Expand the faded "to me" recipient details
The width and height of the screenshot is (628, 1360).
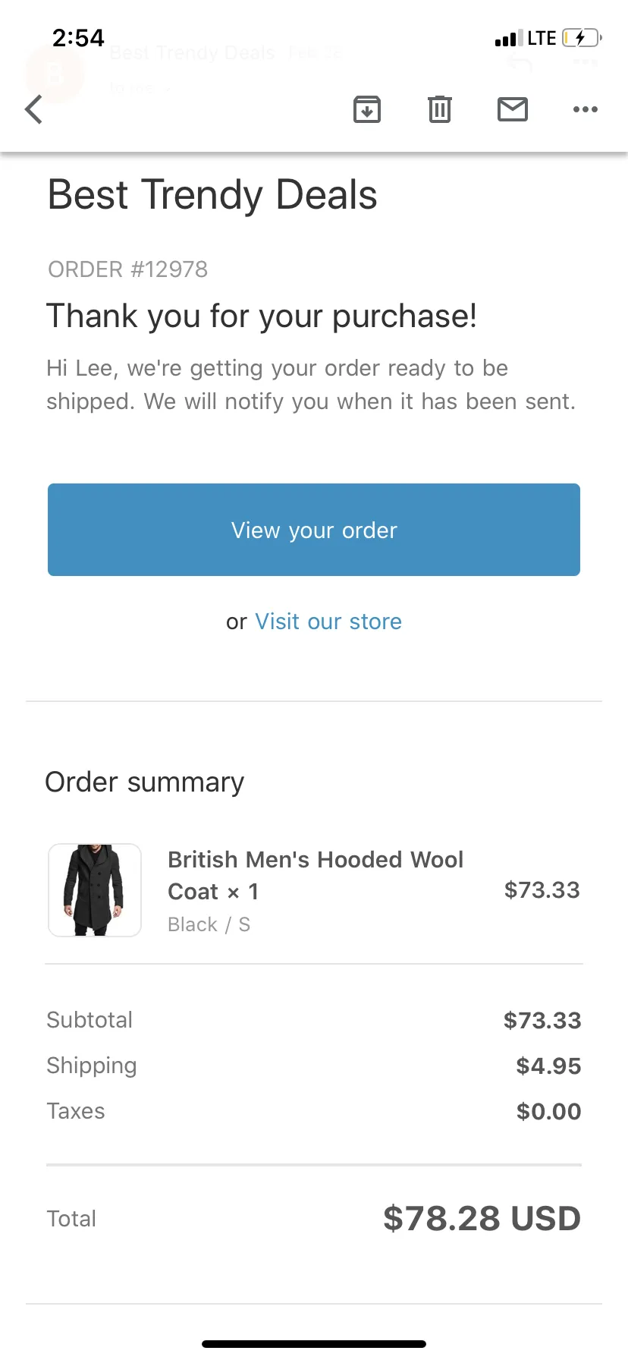(140, 88)
